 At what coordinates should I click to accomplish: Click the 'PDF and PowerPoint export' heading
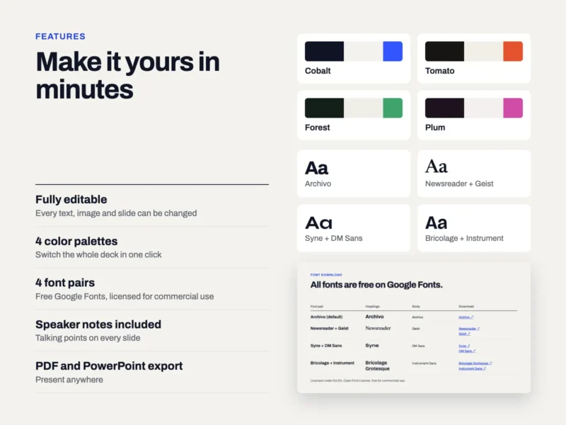109,366
